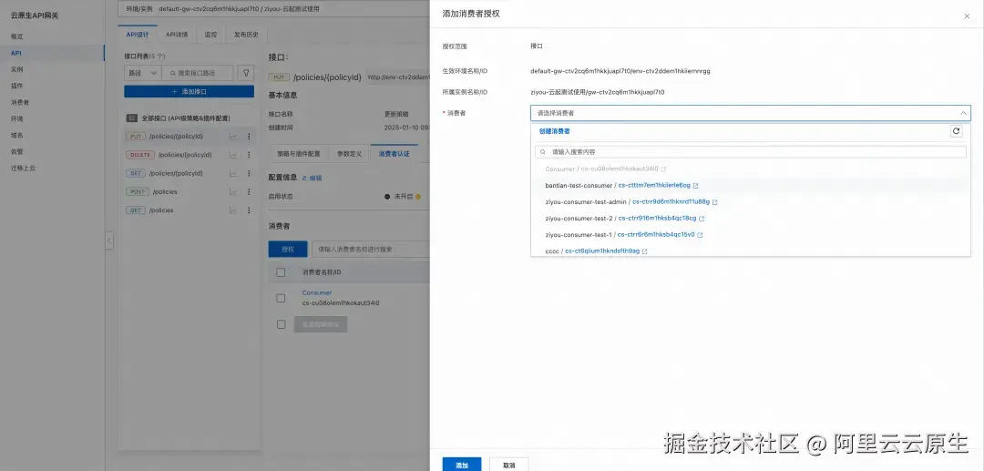Open external link icon for ziyou-consumer-test-2
This screenshot has height=471, width=984.
pos(702,219)
